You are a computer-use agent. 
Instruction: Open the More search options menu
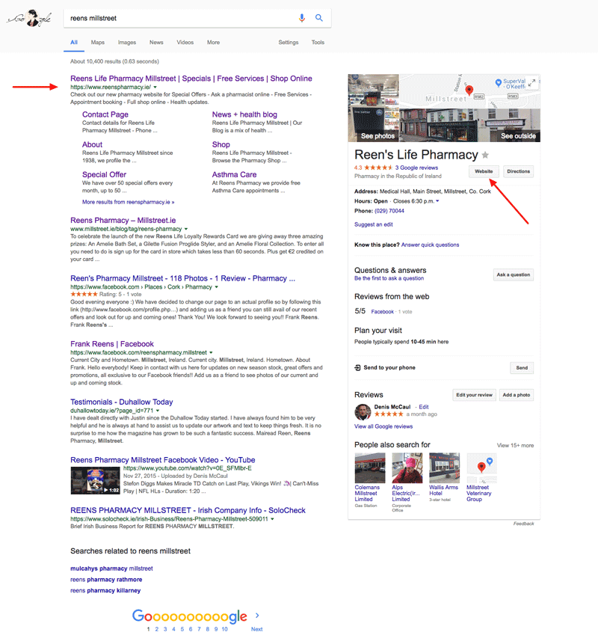tap(214, 43)
